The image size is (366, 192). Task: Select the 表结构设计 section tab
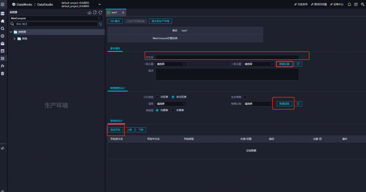[116, 121]
